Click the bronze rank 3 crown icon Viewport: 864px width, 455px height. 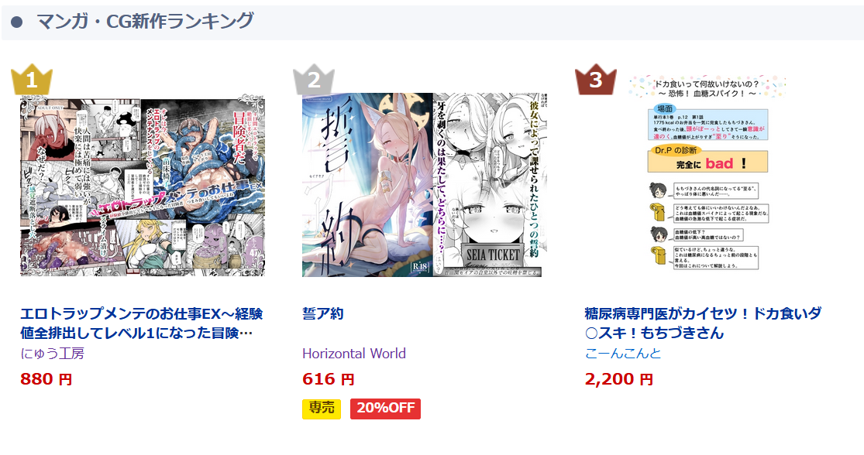click(596, 80)
